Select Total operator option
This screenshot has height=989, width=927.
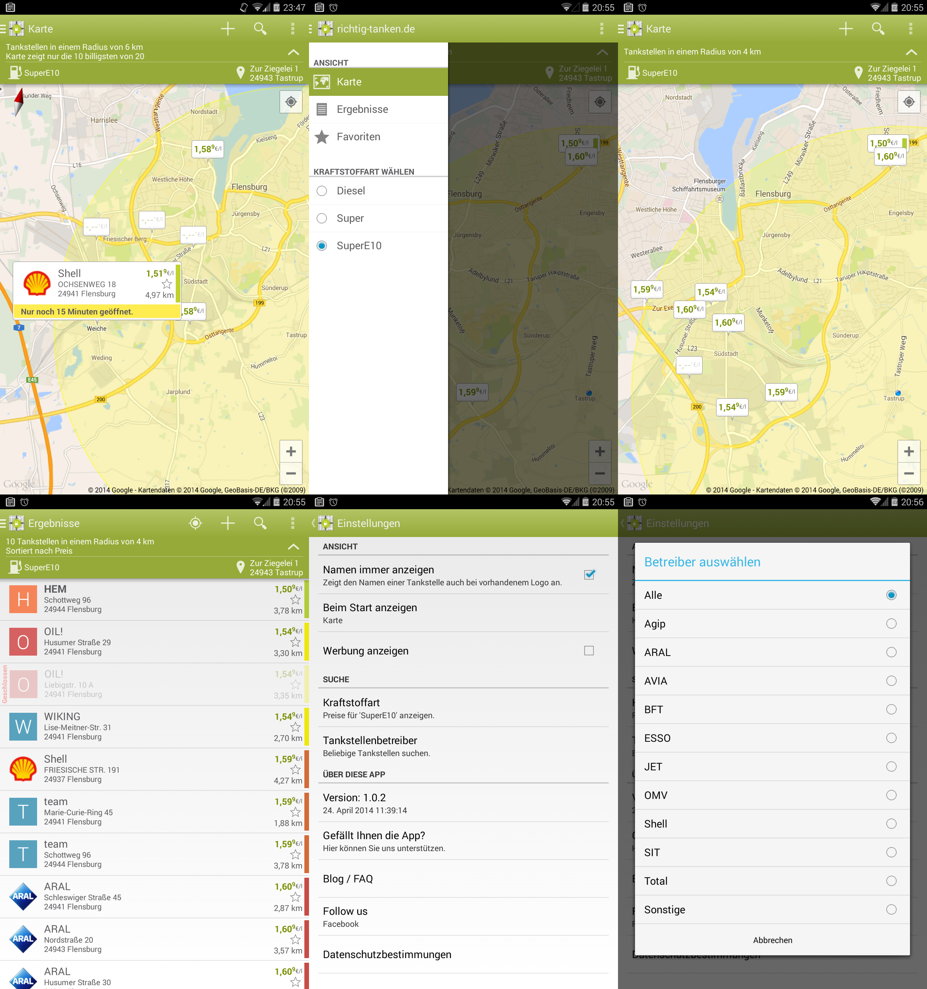click(x=772, y=881)
